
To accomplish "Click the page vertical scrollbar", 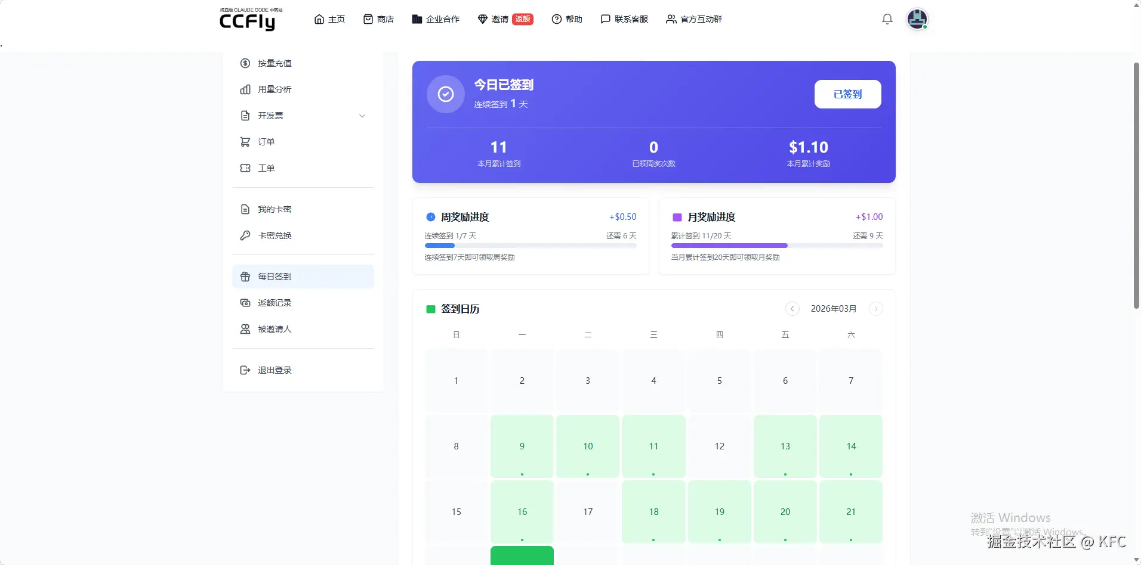I will (x=1136, y=185).
